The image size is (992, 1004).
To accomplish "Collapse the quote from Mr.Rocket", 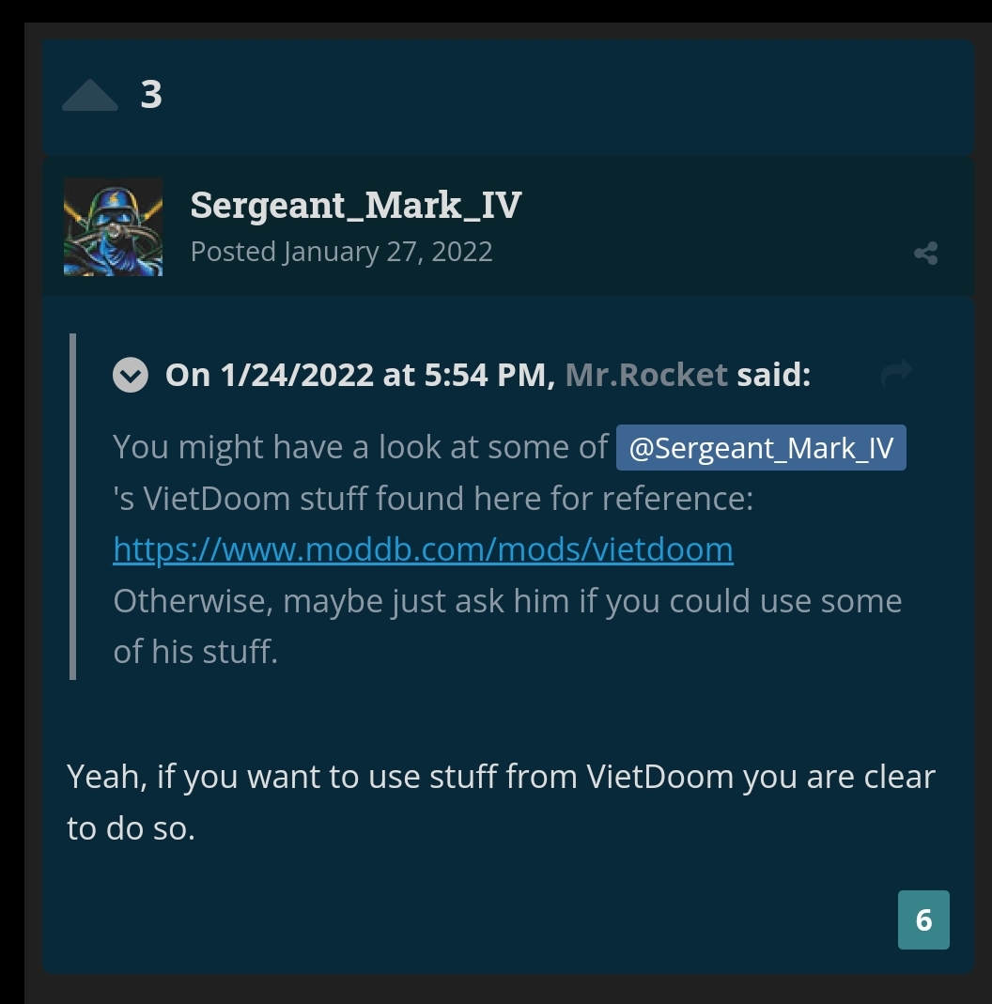I will point(131,375).
